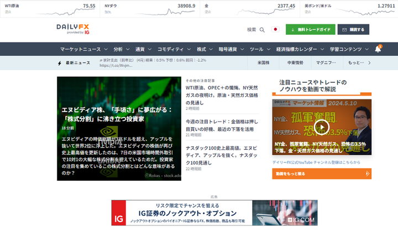Image resolution: width=398 pixels, height=232 pixels.
Task: Open 学習コンテンツ menu item
Action: pyautogui.click(x=345, y=49)
